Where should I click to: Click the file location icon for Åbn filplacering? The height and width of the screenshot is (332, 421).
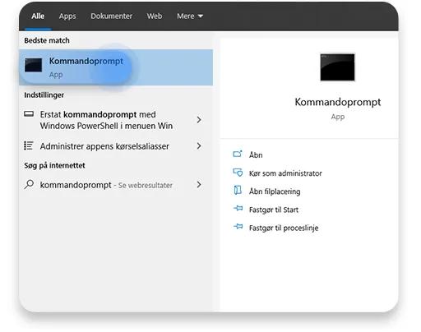click(238, 190)
